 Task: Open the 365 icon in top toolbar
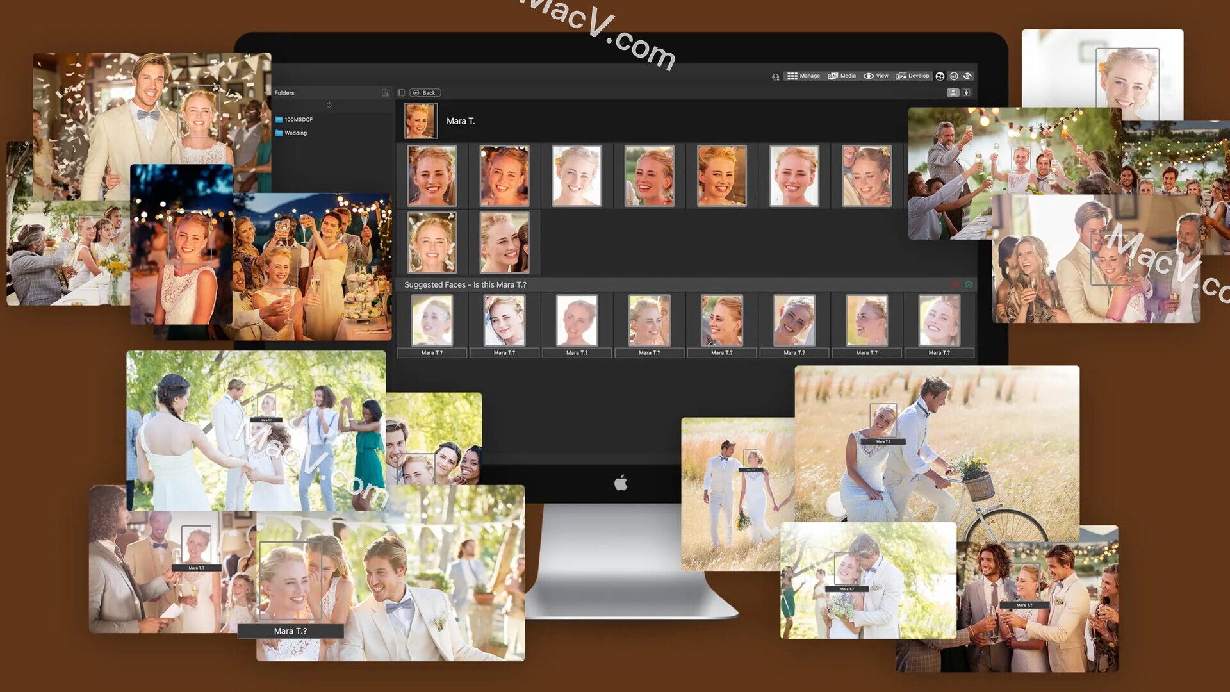tap(954, 76)
